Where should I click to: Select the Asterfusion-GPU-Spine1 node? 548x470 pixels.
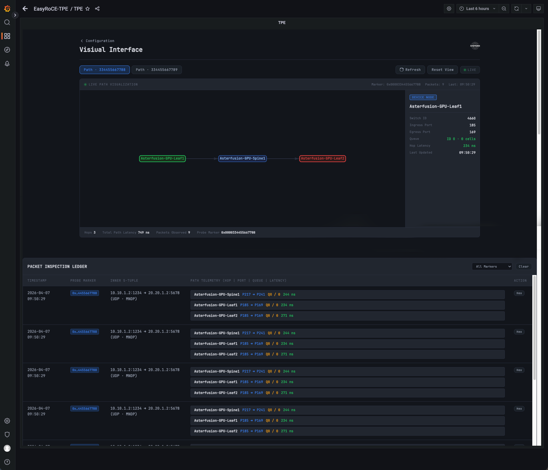coord(243,158)
